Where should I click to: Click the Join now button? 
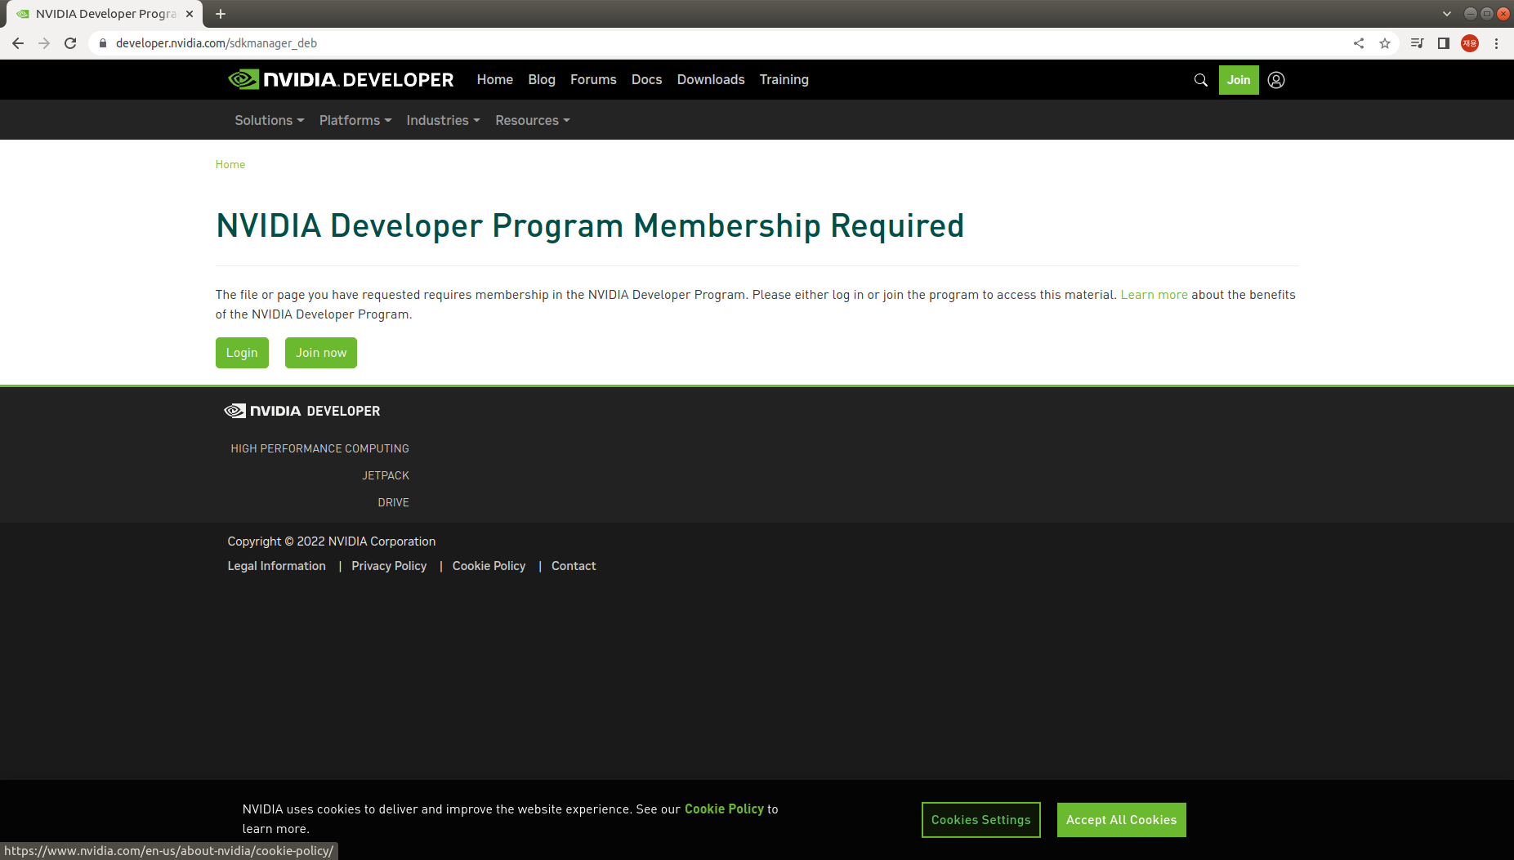321,353
